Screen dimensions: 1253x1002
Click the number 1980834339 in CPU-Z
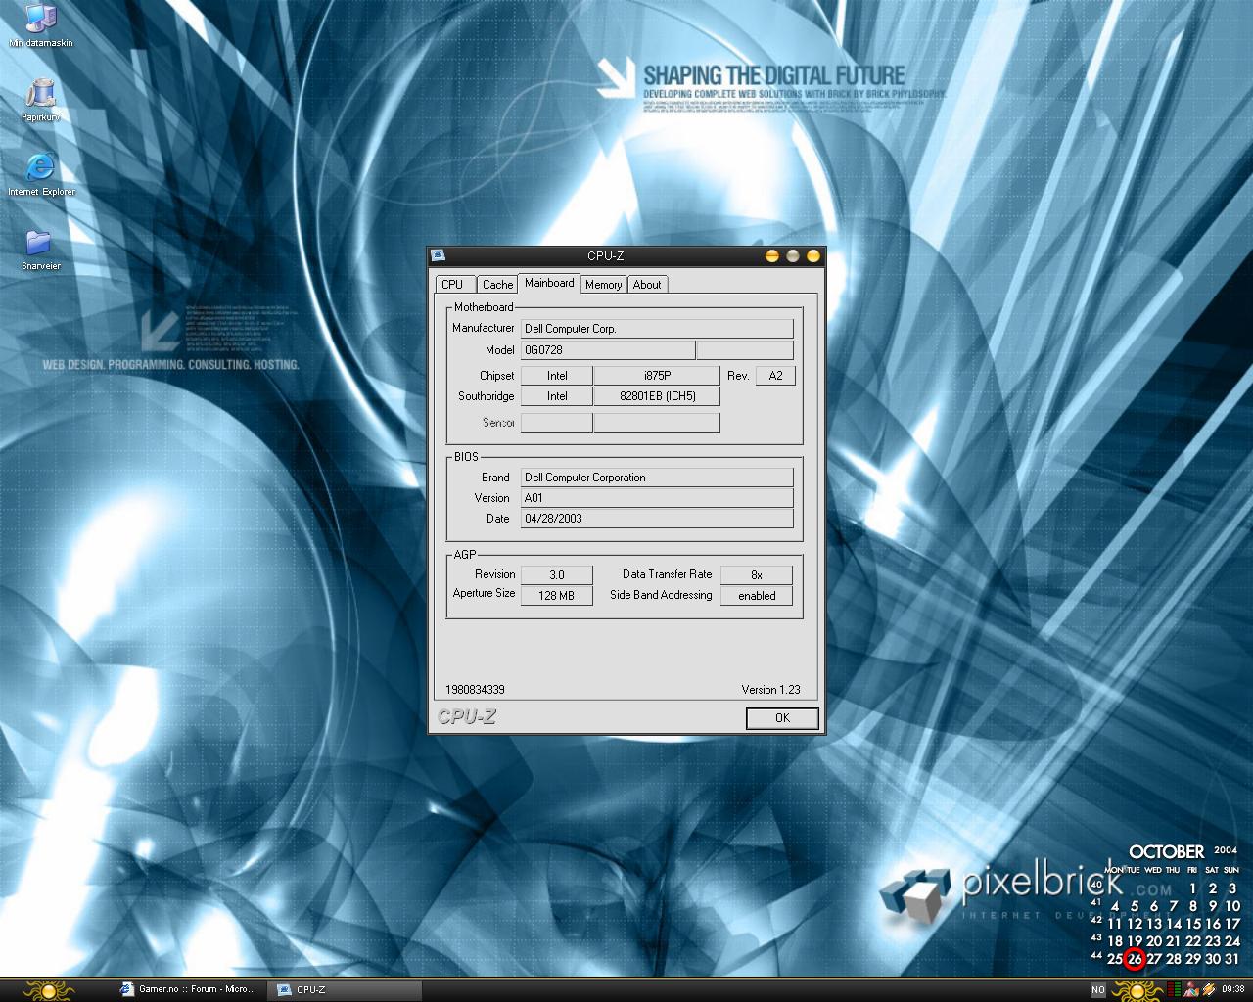click(475, 690)
